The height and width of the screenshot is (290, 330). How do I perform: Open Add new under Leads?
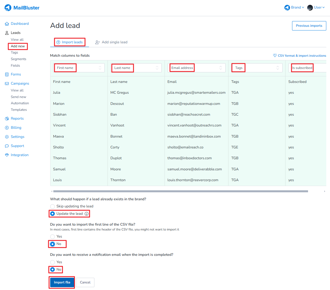(18, 46)
